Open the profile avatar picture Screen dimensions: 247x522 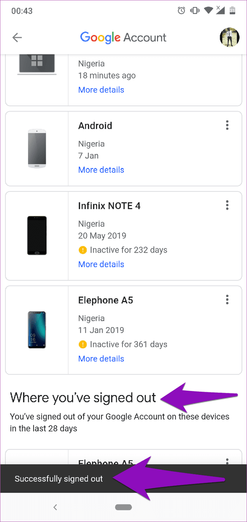230,38
